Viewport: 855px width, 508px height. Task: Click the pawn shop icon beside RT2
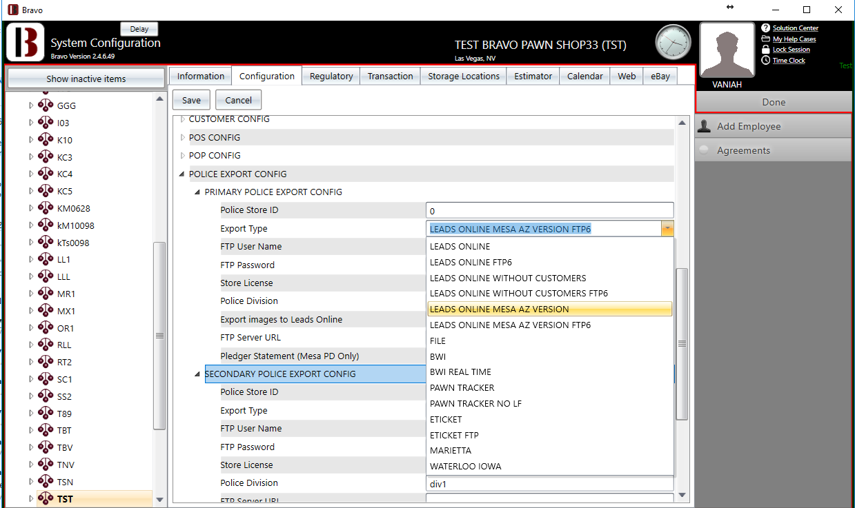[x=46, y=362]
